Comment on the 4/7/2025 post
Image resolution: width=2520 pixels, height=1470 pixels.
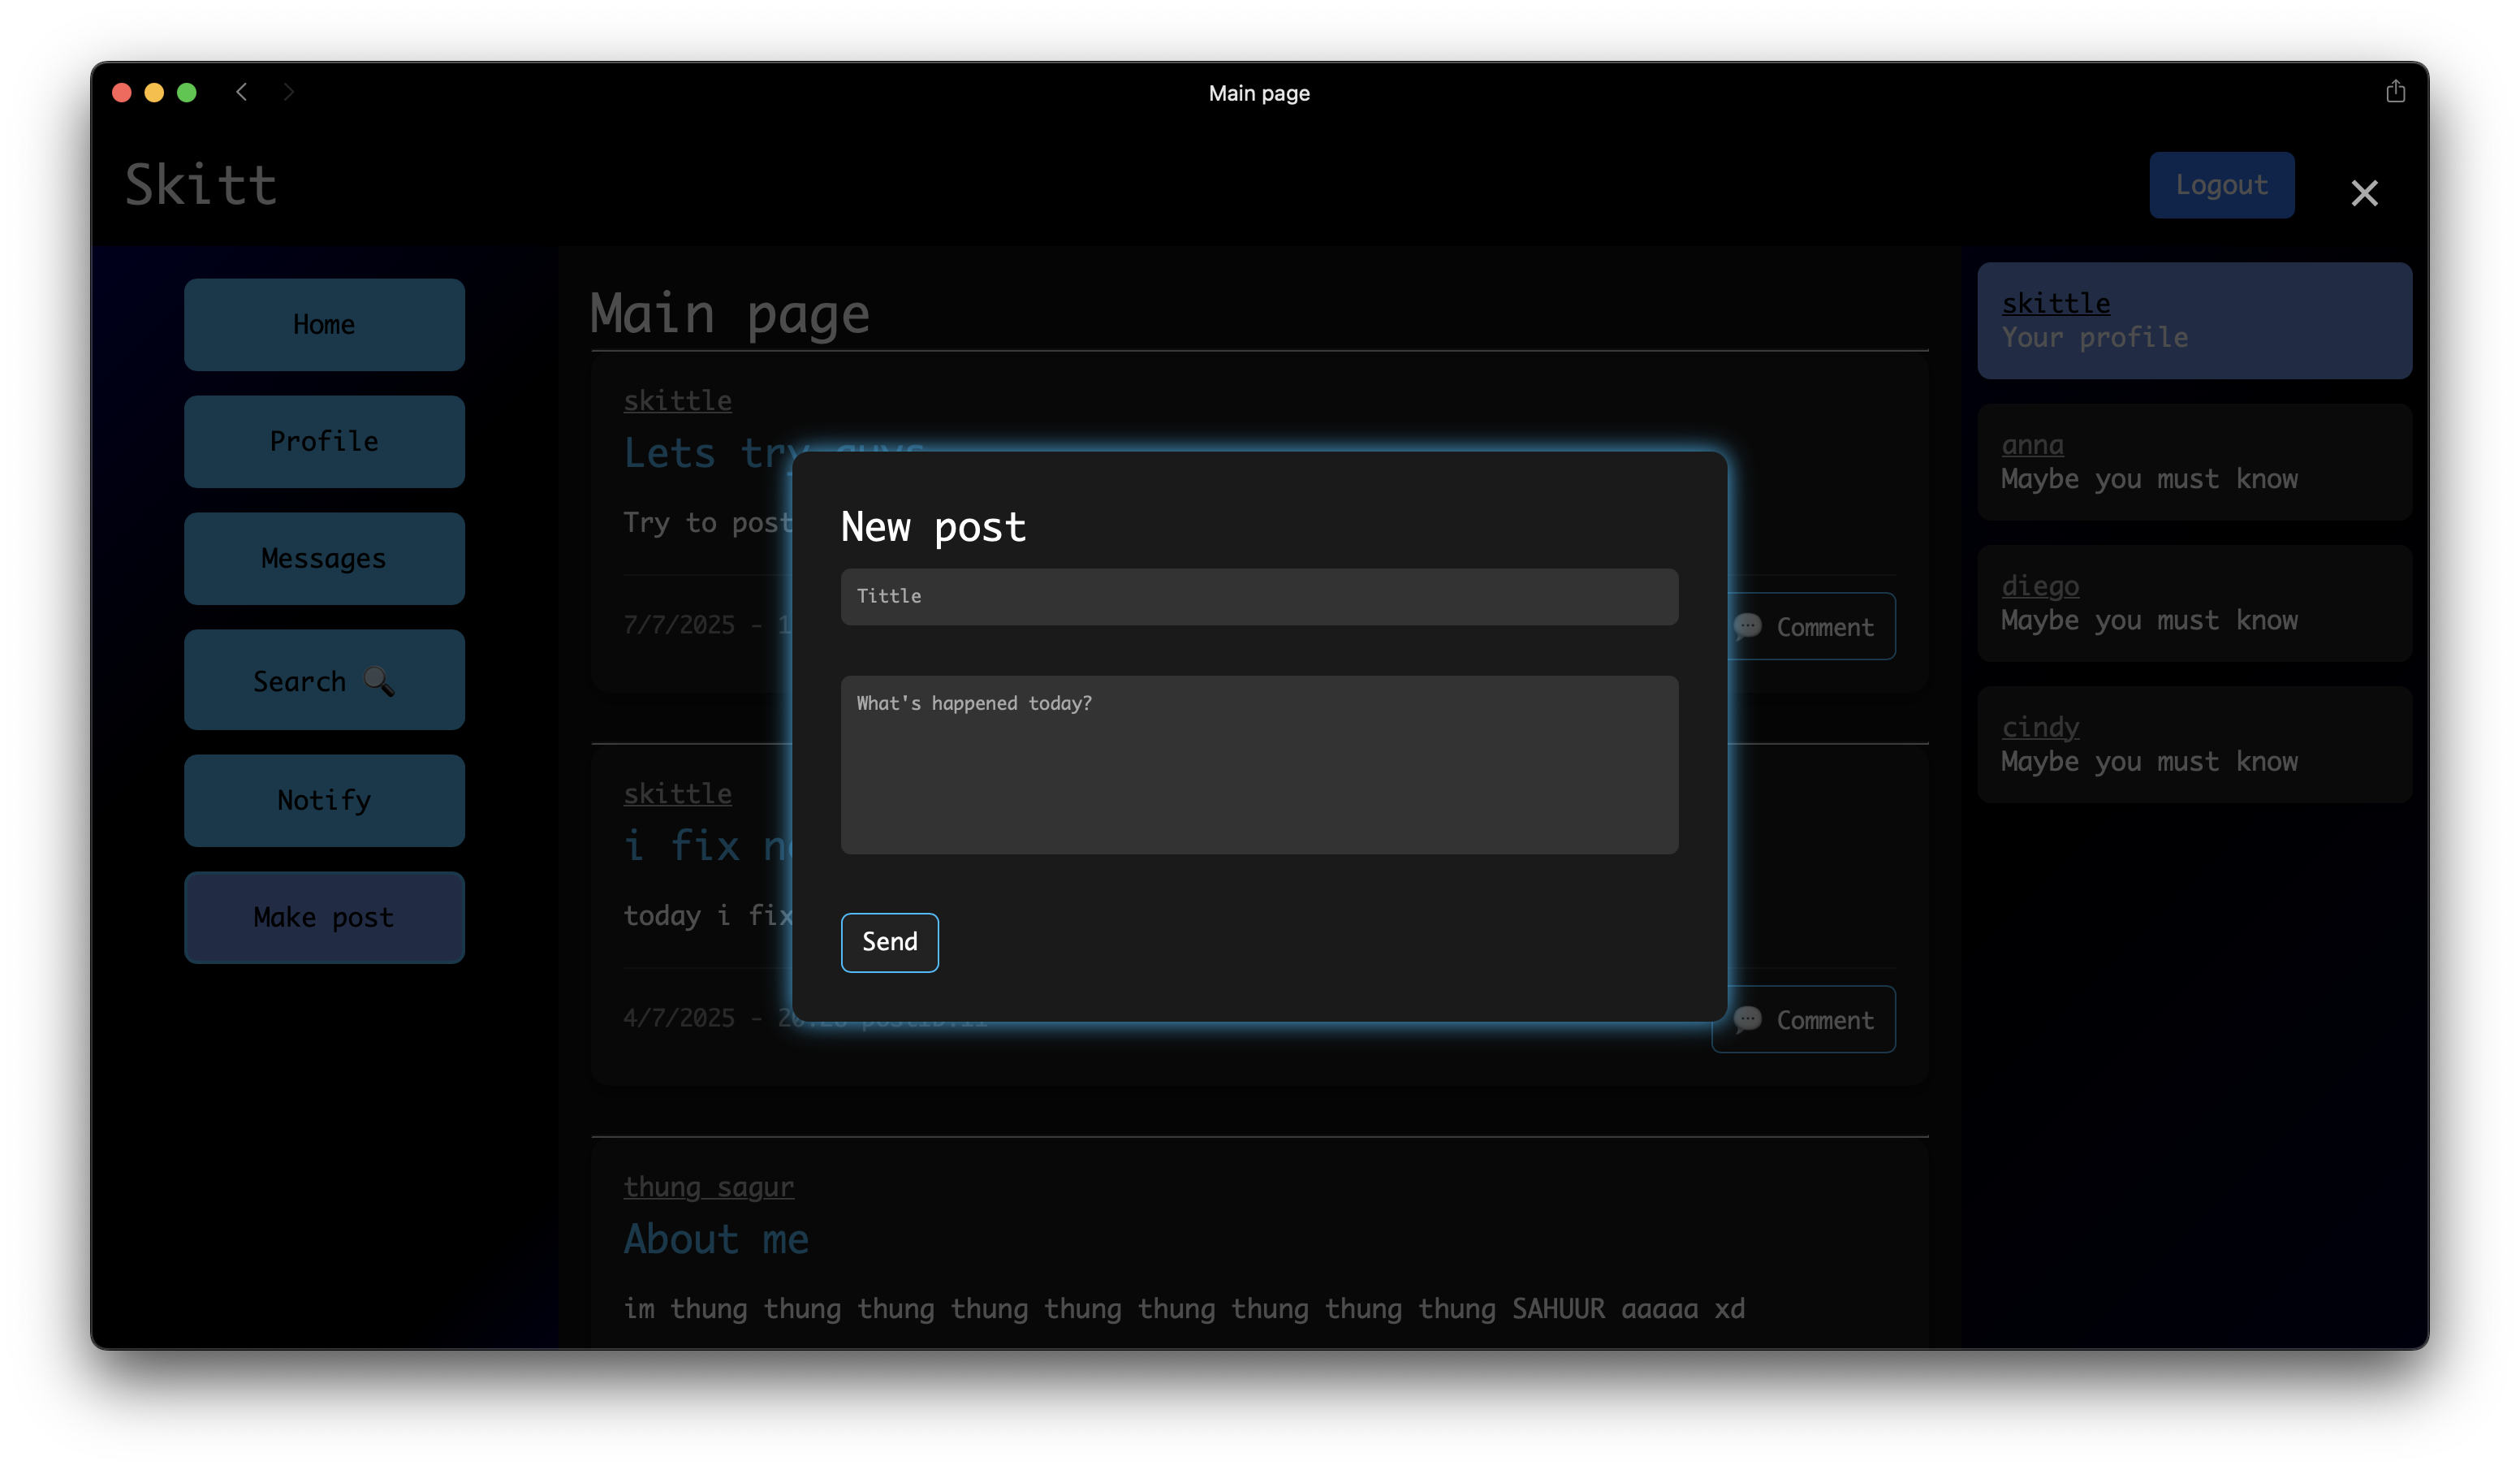point(1803,1020)
